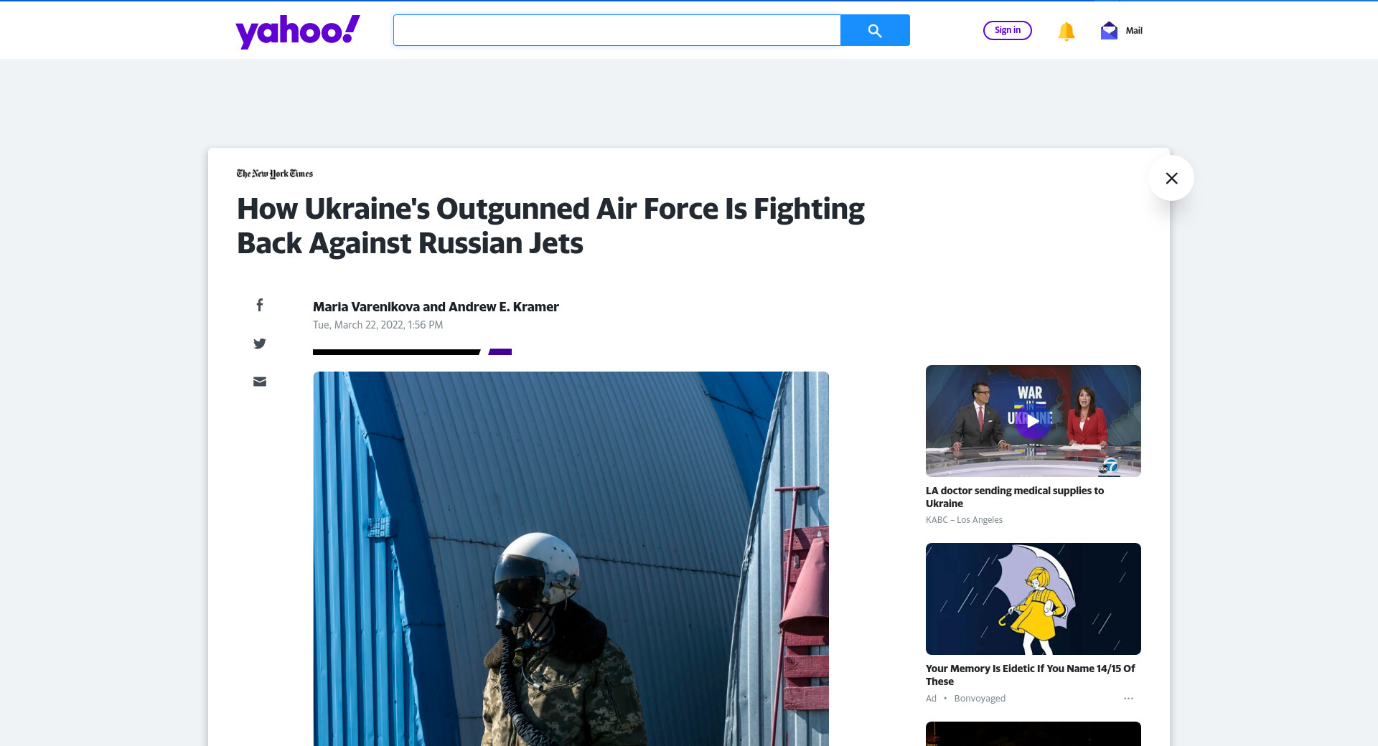Open the Mail envelope icon

(x=1109, y=30)
